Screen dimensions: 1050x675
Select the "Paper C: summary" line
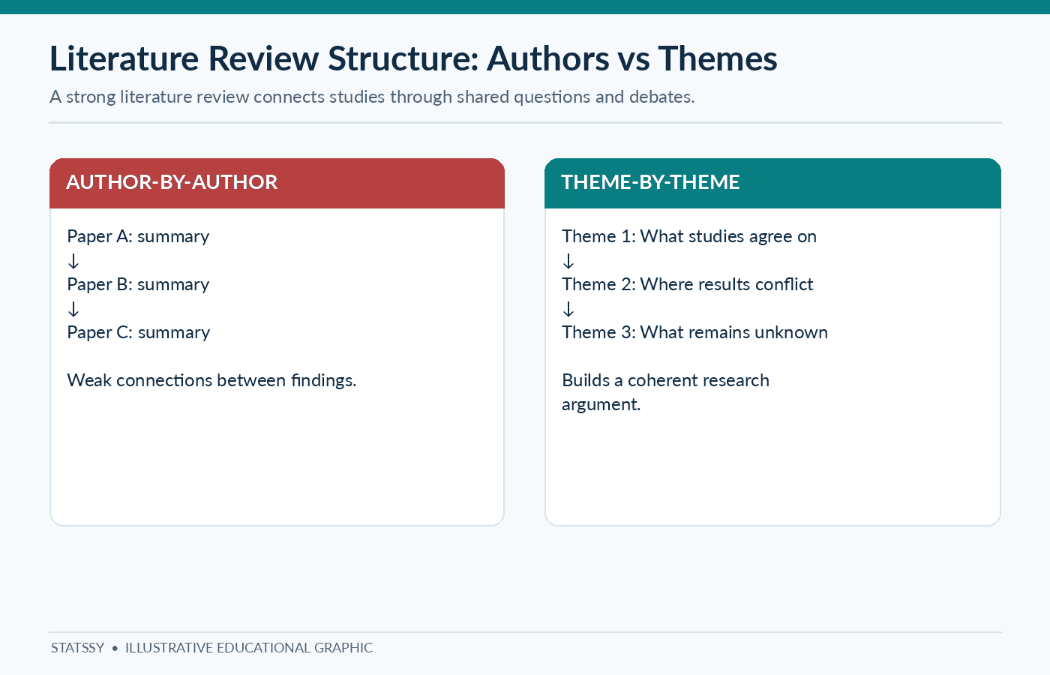(139, 332)
